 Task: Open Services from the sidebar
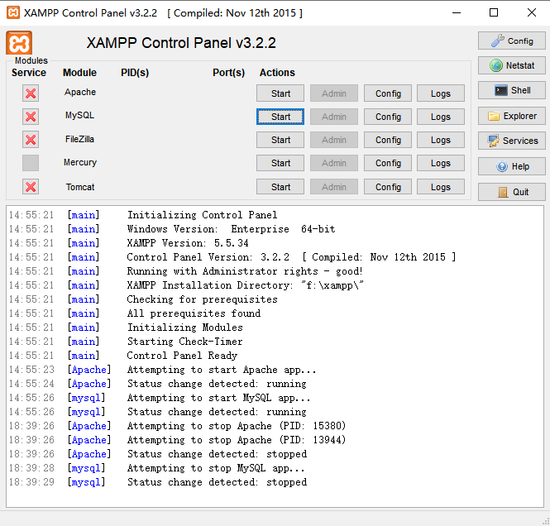pos(511,141)
